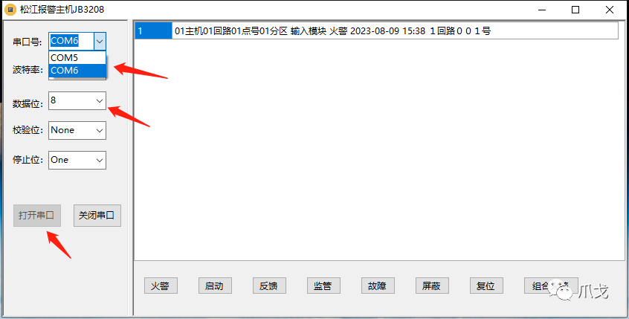
Task: Click the 监管 supervision button
Action: pyautogui.click(x=323, y=286)
